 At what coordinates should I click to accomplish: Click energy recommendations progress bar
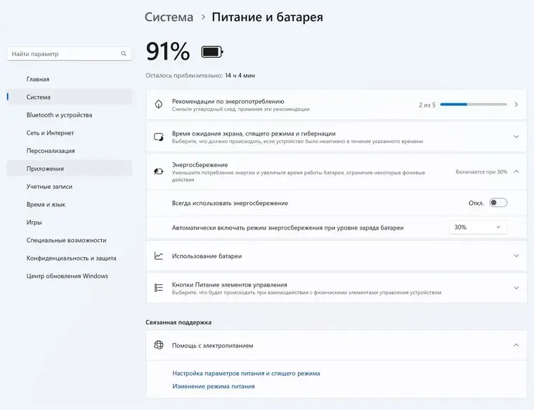pyautogui.click(x=474, y=105)
